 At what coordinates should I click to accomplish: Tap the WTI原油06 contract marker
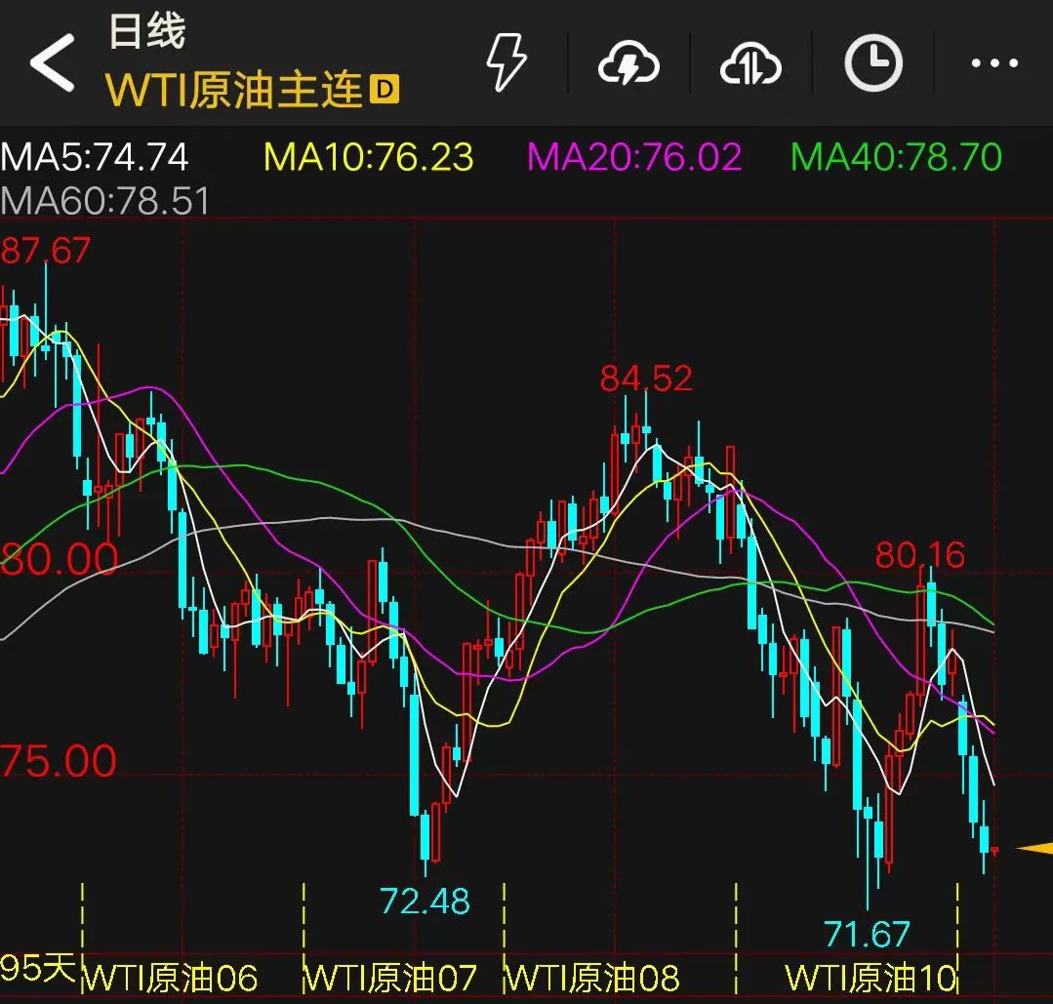[171, 977]
